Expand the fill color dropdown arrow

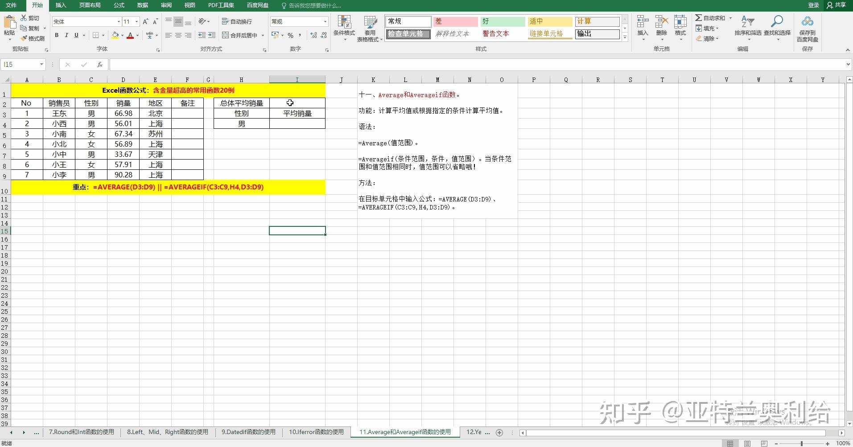pos(122,35)
